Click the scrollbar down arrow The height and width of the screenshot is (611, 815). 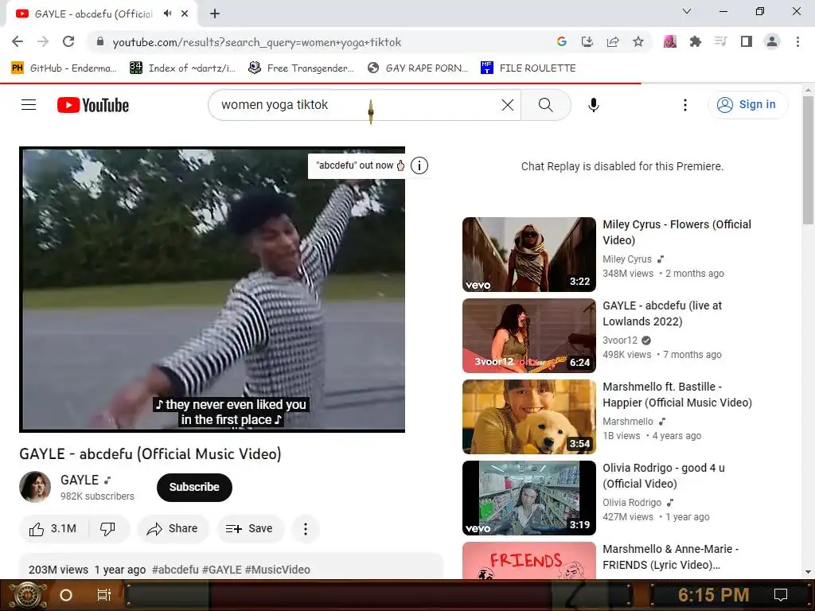809,572
